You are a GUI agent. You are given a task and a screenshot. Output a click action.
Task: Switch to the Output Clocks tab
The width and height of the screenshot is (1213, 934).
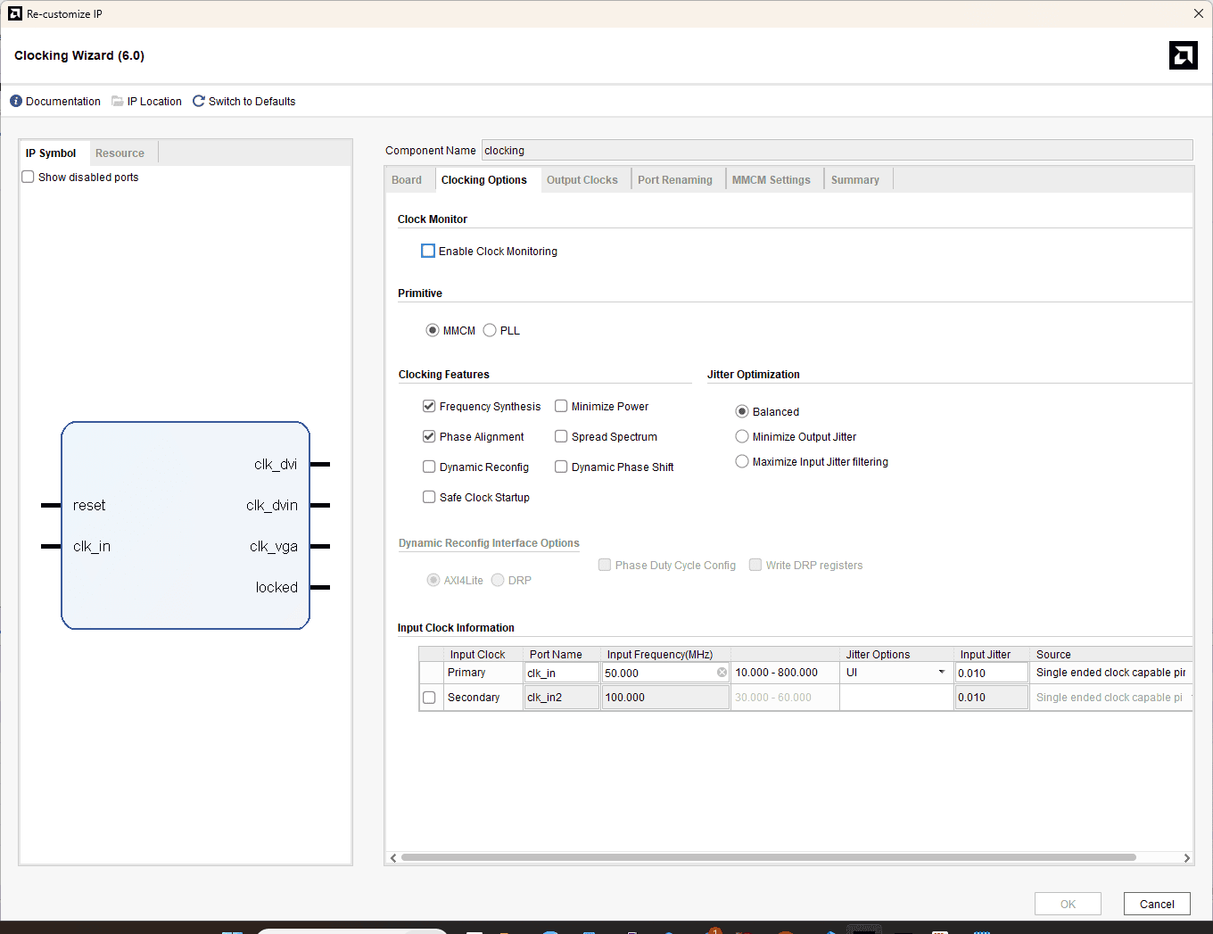582,180
